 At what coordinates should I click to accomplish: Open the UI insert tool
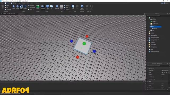(x=52, y=7)
